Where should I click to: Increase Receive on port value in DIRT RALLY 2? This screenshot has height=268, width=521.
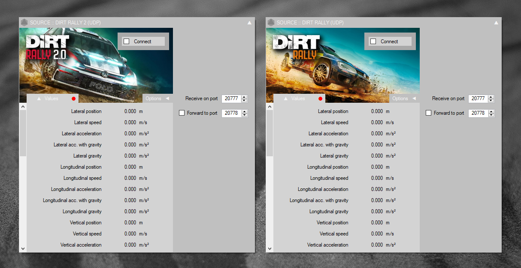(x=244, y=97)
